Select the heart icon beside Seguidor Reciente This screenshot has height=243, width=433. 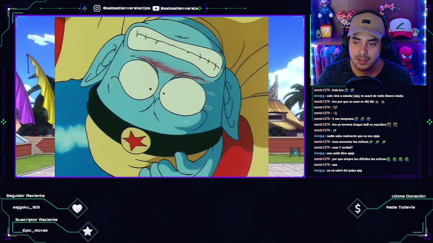pyautogui.click(x=77, y=209)
